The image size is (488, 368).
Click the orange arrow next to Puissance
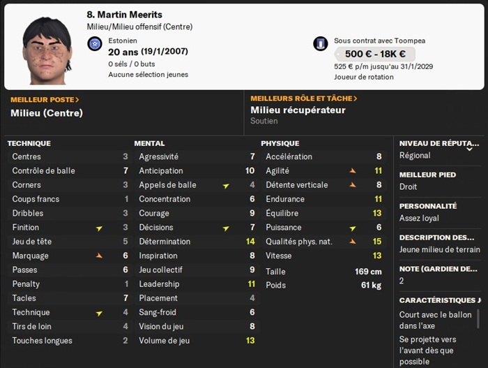[x=353, y=228]
